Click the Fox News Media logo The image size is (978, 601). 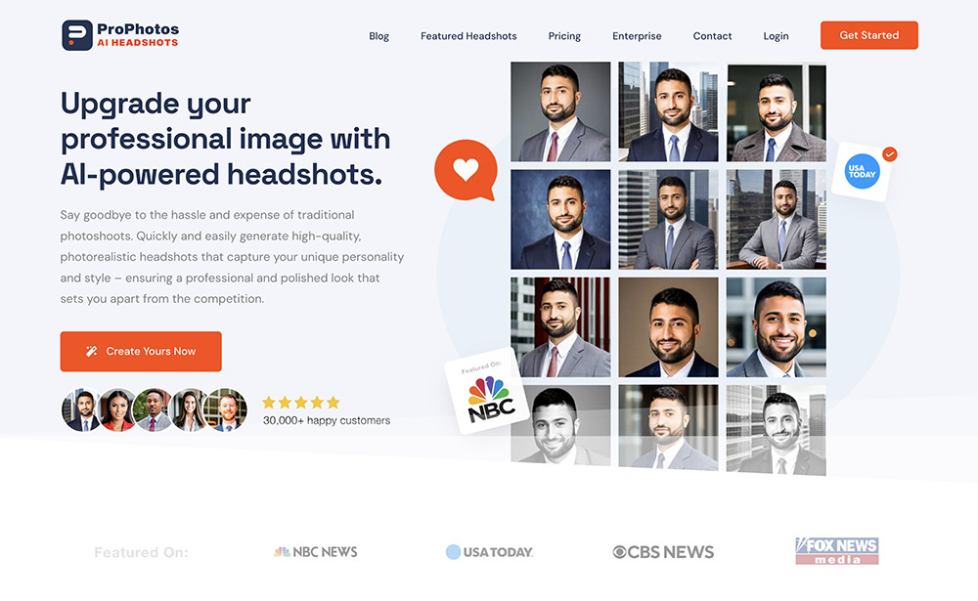pos(837,551)
